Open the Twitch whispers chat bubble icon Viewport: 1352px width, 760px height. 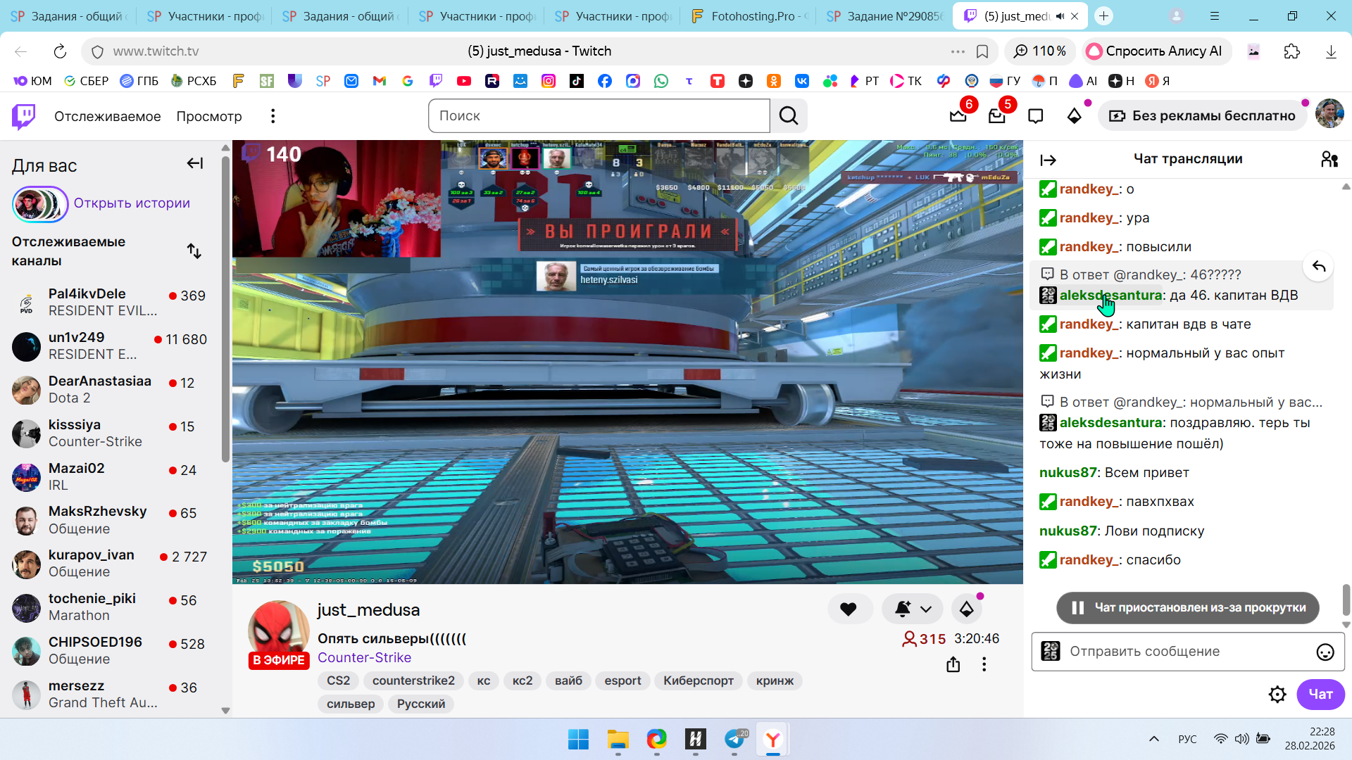click(x=1035, y=116)
